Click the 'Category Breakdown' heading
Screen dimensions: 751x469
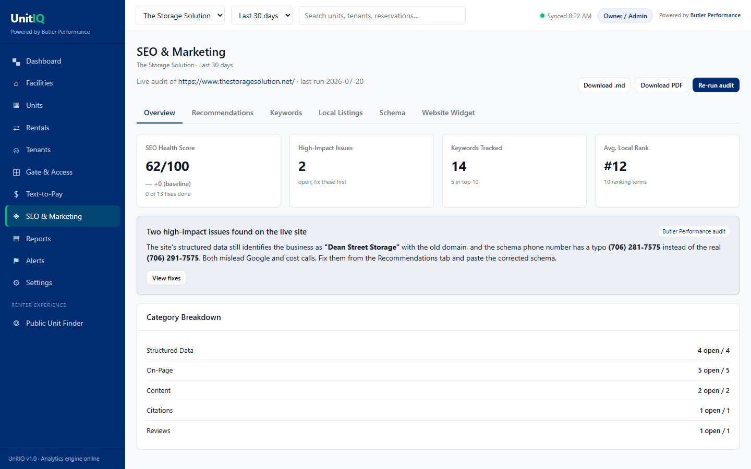pyautogui.click(x=184, y=317)
